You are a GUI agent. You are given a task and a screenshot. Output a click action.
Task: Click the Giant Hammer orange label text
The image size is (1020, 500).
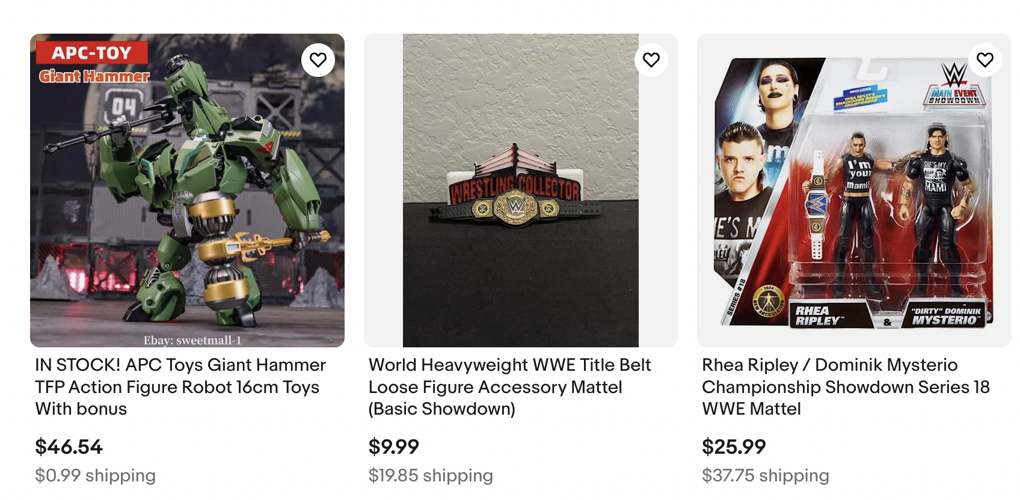point(93,76)
